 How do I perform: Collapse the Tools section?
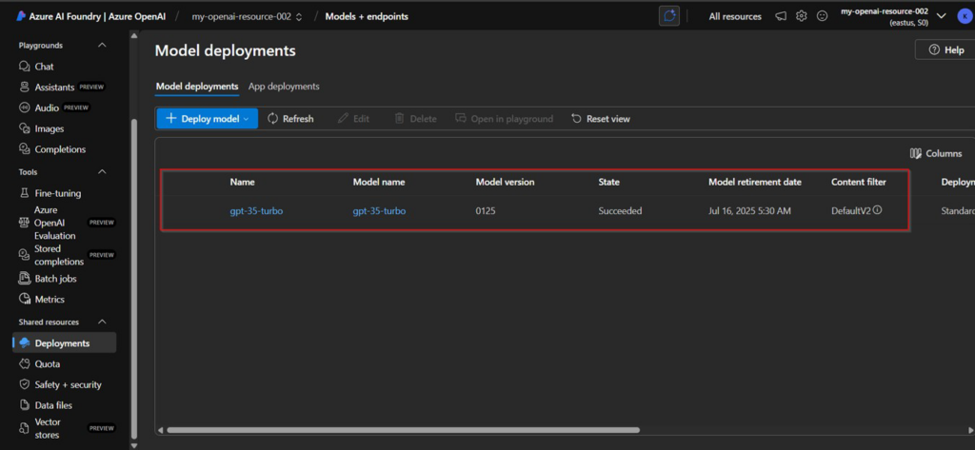103,172
